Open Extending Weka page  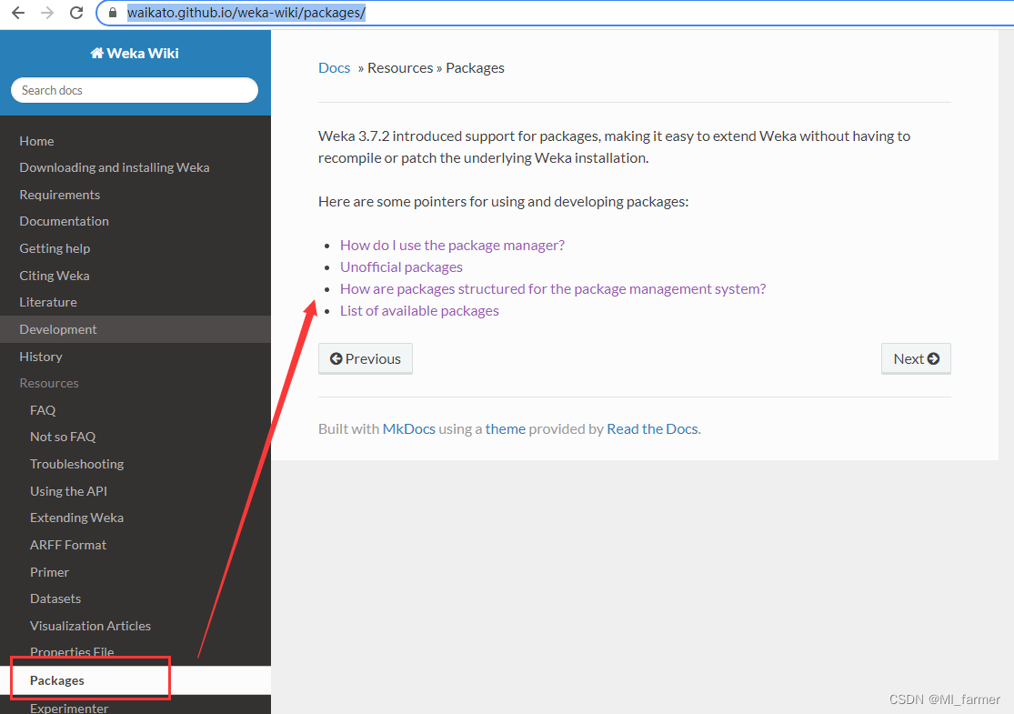[77, 518]
